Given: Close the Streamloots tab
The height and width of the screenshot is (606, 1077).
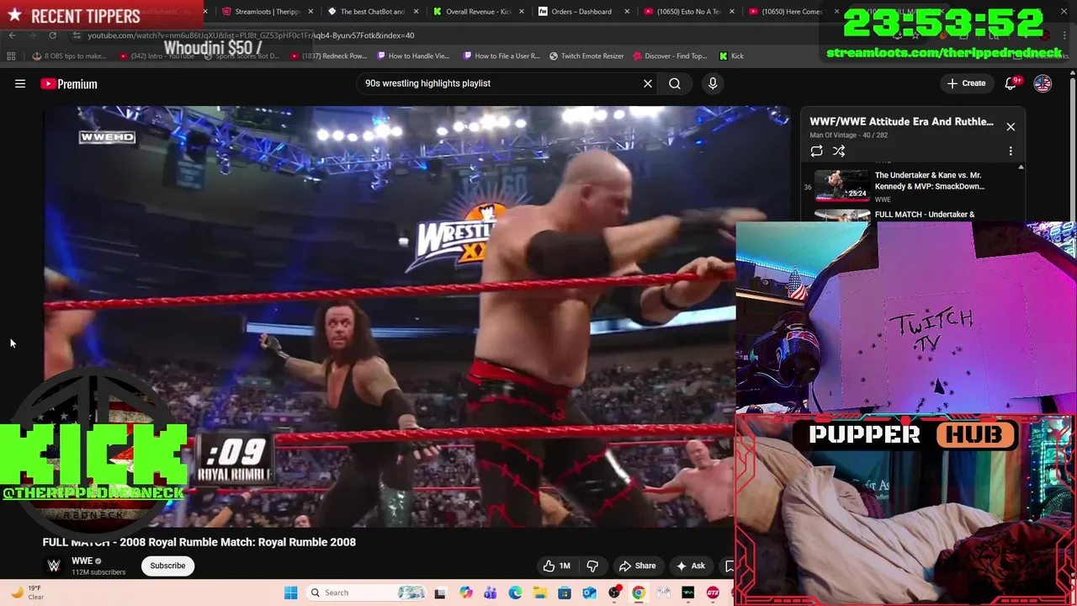Looking at the screenshot, I should [x=311, y=12].
